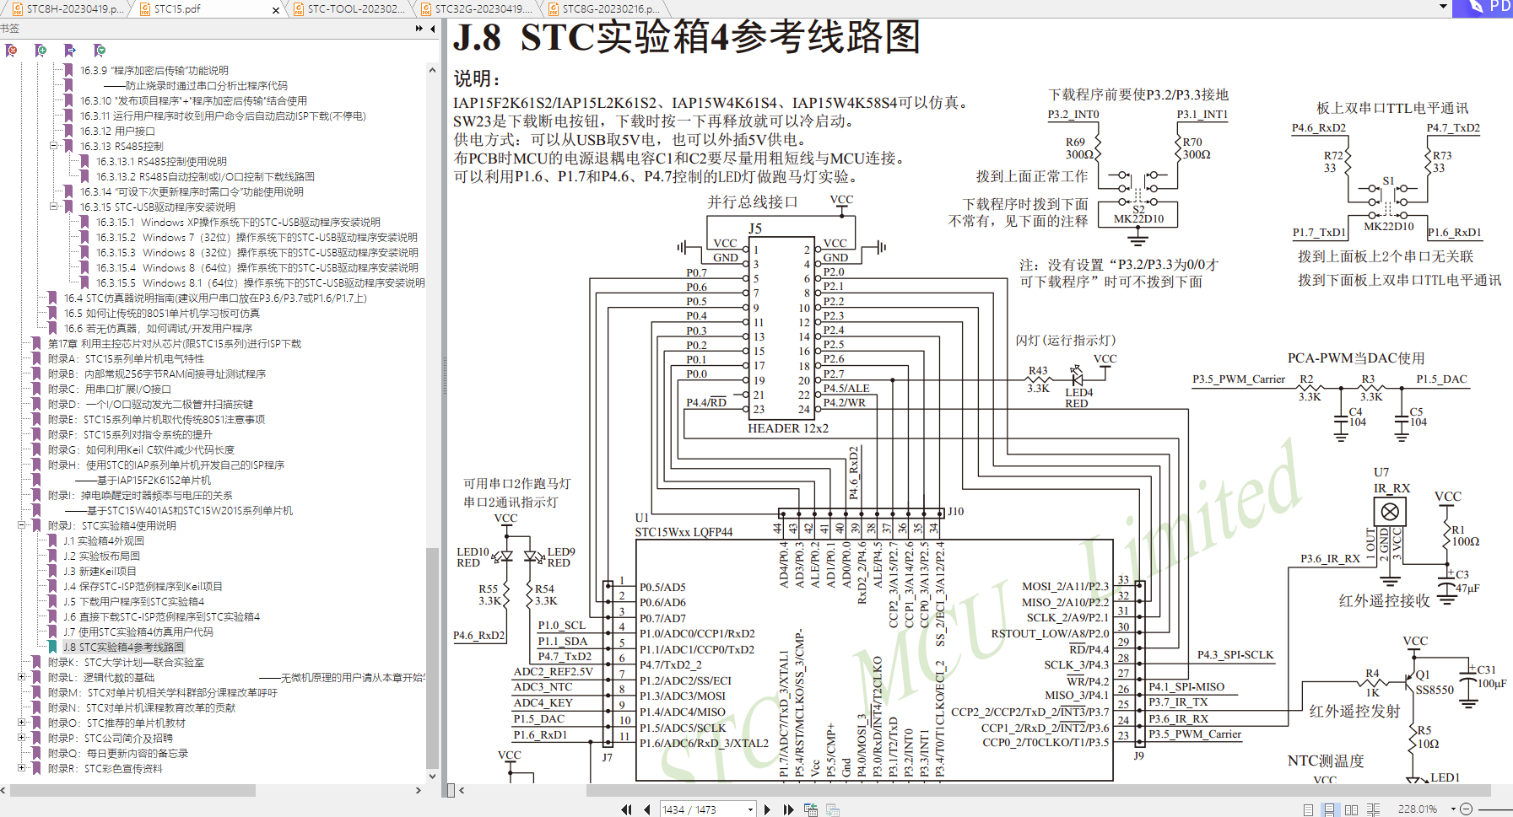Open bookmark 附录K STC大学计划

[x=126, y=662]
